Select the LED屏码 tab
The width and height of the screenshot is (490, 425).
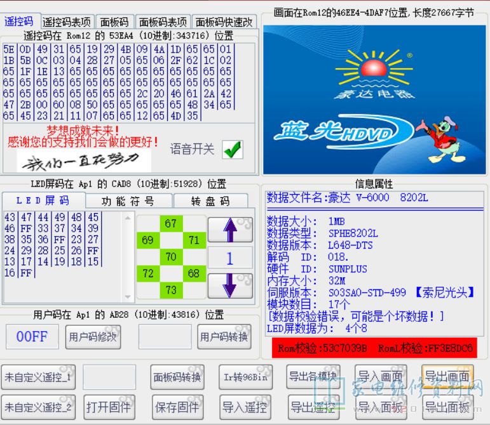[x=43, y=200]
